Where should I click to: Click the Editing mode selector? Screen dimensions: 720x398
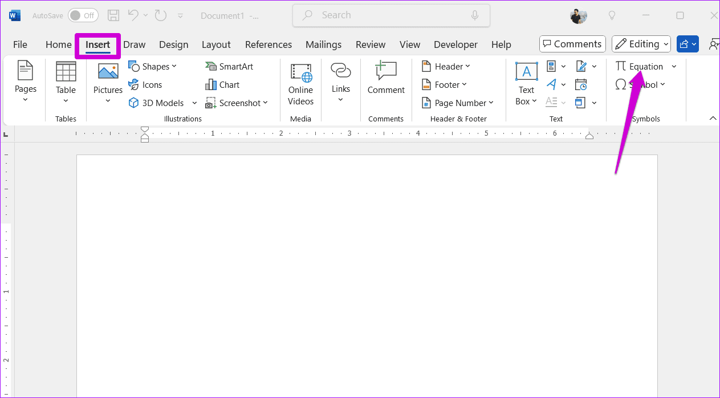point(641,44)
